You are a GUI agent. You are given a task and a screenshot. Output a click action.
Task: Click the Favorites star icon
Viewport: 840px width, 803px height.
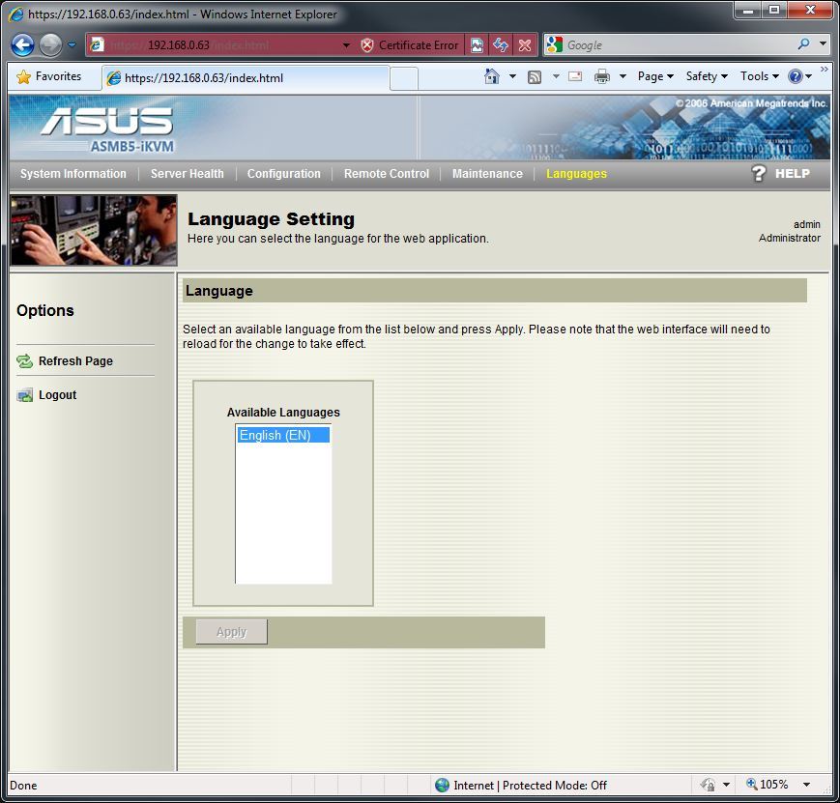coord(24,76)
